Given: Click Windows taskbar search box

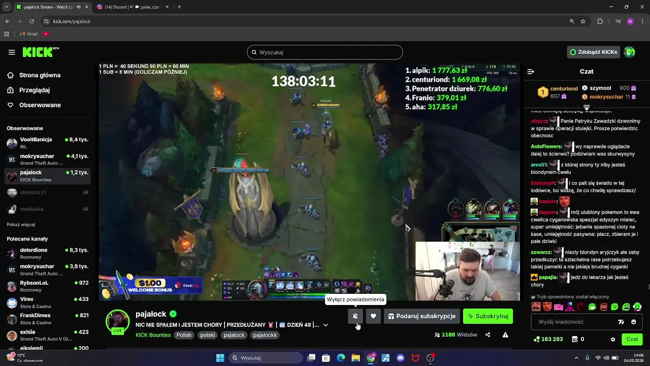Looking at the screenshot, I should point(266,358).
